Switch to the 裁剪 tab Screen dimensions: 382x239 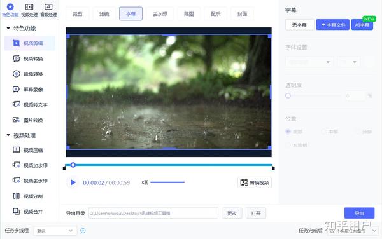(x=78, y=14)
